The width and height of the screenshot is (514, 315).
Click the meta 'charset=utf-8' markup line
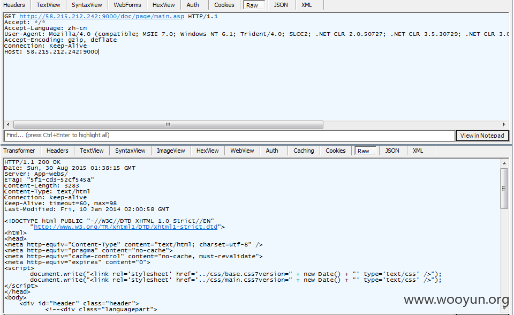133,245
